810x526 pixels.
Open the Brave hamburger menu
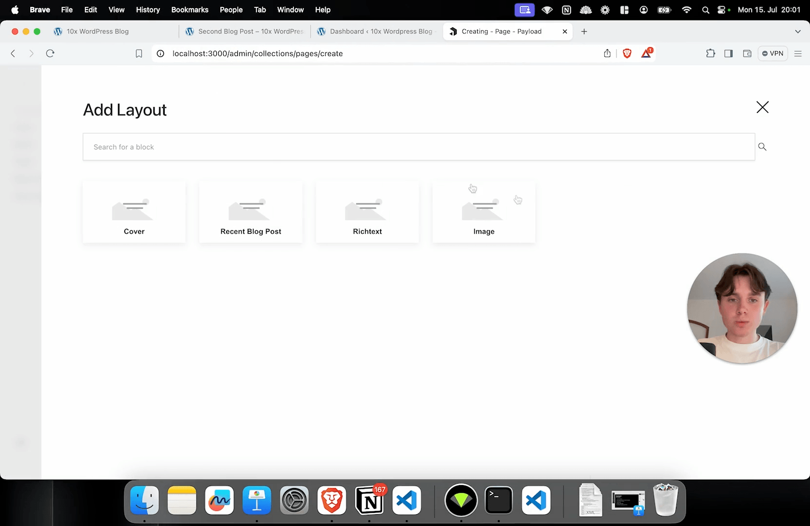click(x=798, y=54)
